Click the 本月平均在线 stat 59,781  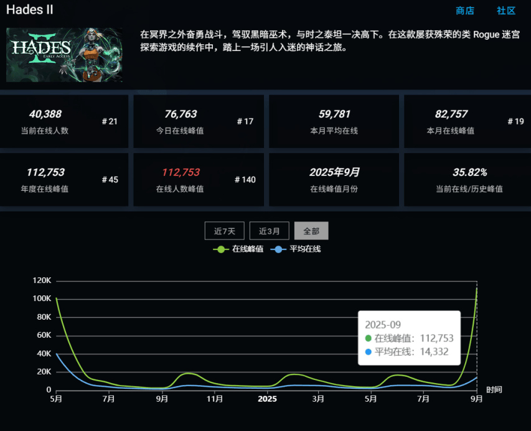334,114
